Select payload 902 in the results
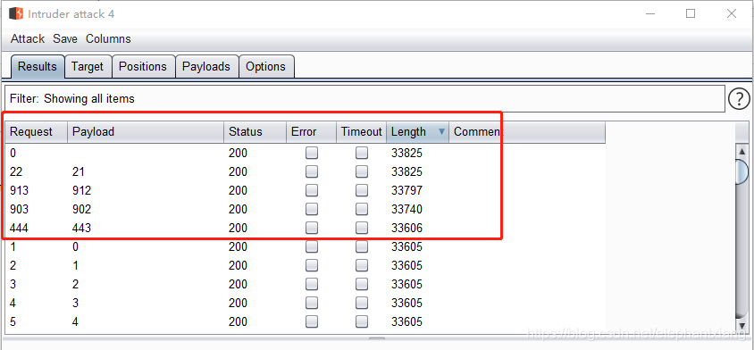The image size is (754, 350). (x=82, y=210)
